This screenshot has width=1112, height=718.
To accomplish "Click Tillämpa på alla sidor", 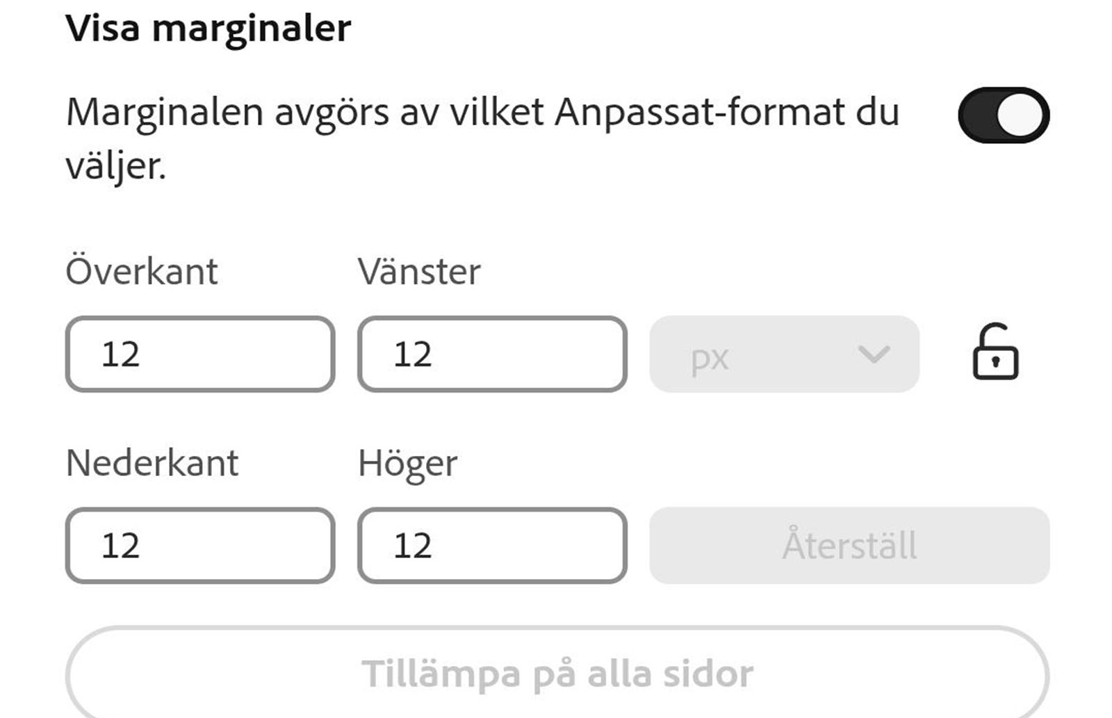I will point(556,671).
